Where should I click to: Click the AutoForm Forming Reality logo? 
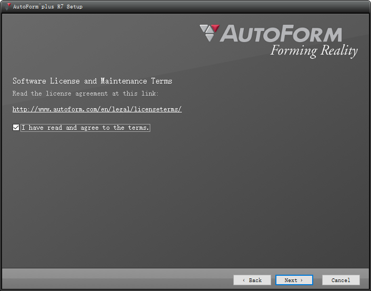tap(279, 41)
